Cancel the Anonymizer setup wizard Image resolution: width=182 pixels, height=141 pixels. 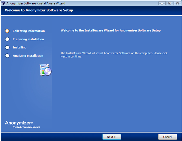coord(167,137)
